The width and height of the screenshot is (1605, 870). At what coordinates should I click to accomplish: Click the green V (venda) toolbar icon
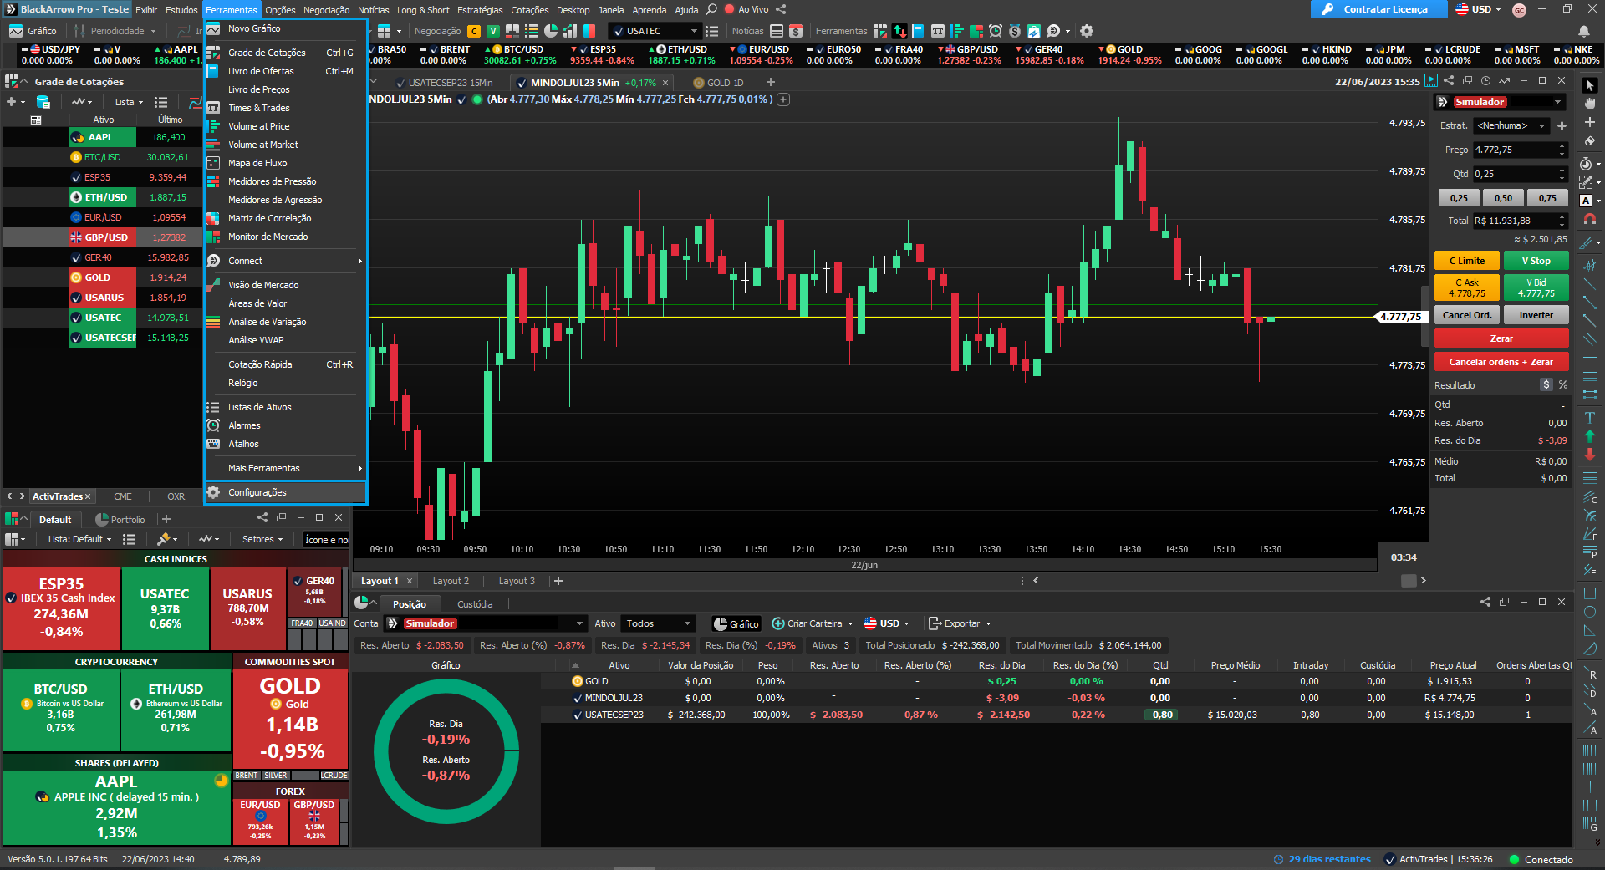[x=492, y=31]
